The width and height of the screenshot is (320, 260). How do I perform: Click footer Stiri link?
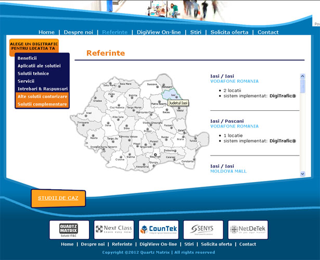[189, 244]
